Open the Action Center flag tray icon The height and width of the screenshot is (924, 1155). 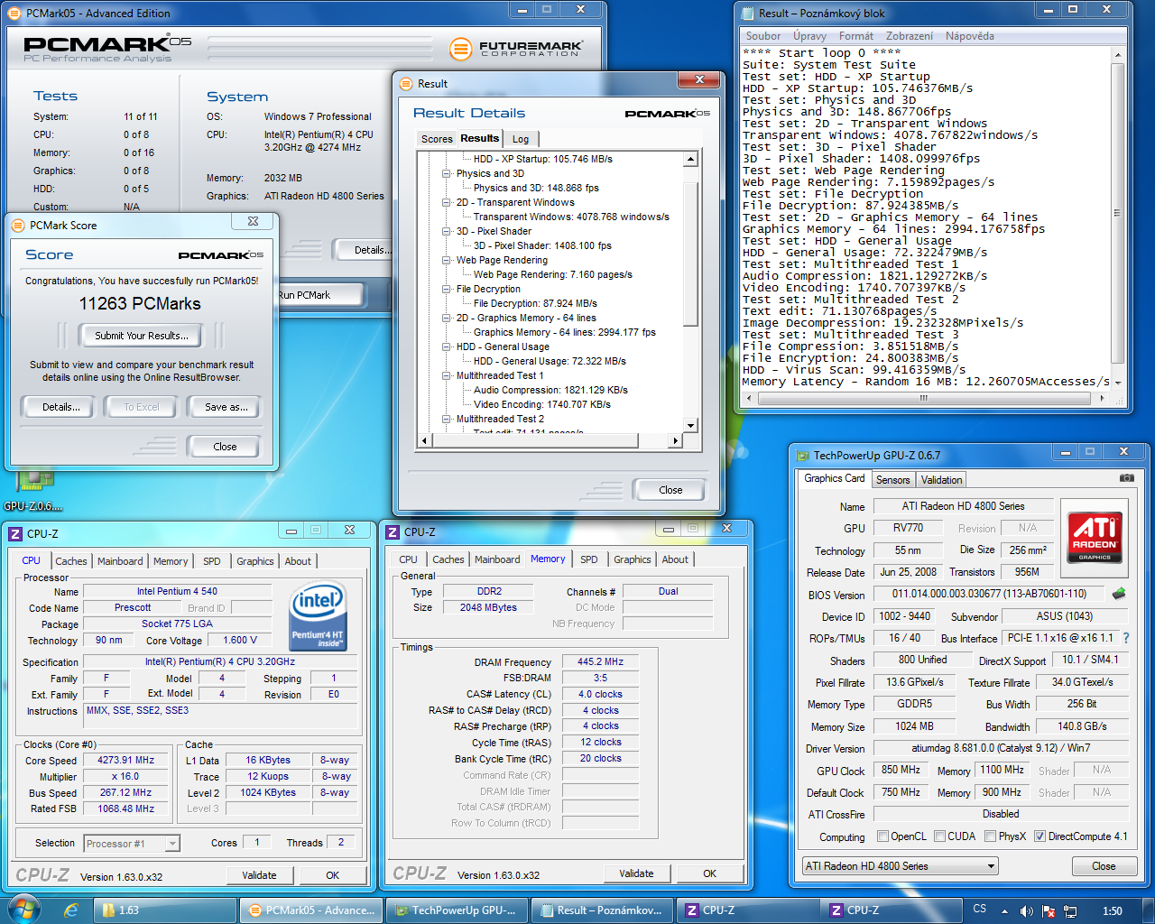(1049, 911)
